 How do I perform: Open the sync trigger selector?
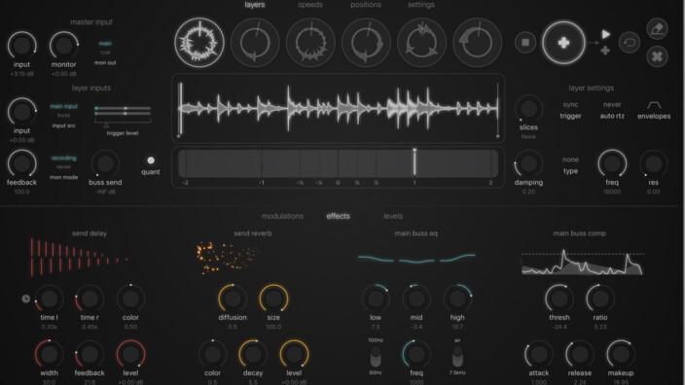(x=570, y=105)
